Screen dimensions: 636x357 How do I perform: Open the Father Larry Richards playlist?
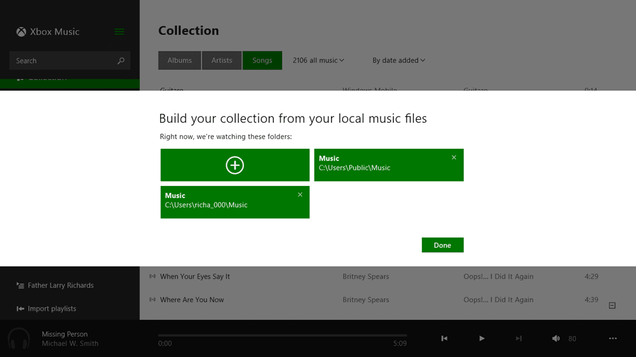[60, 286]
